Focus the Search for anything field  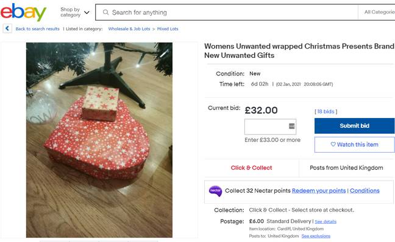227,12
